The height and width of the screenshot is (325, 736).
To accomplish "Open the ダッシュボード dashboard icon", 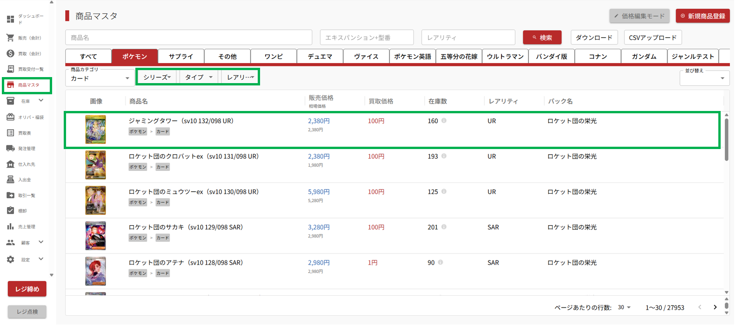I will coord(10,19).
